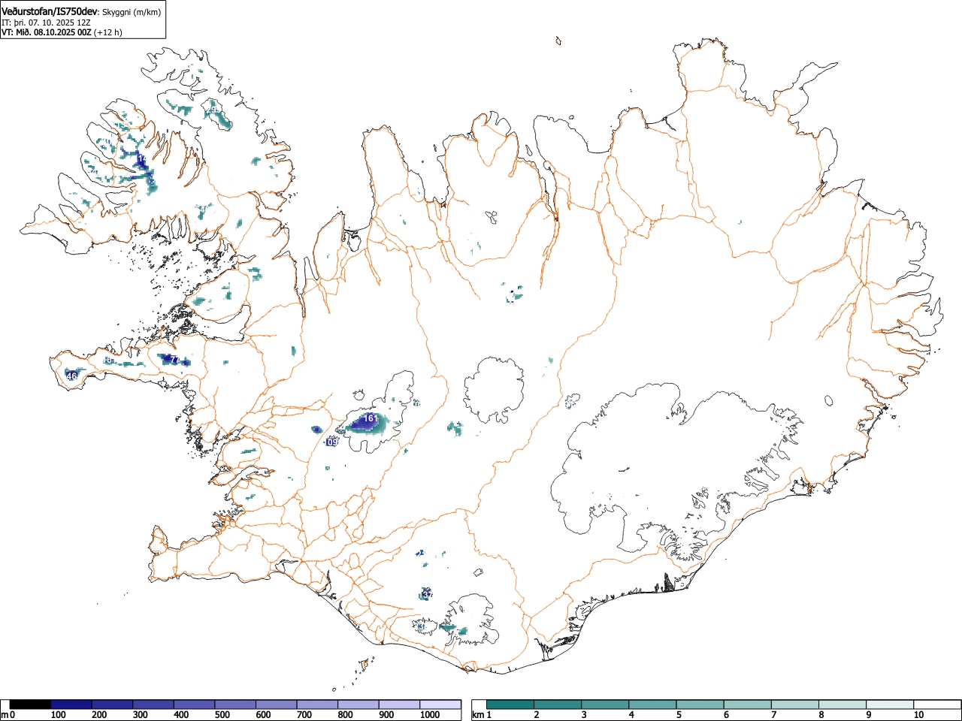Screen dimensions: 962x721
Task: Click the 'VT: Mið. 08.10.2025 00Z (+12 h)' line
Action: (62, 32)
